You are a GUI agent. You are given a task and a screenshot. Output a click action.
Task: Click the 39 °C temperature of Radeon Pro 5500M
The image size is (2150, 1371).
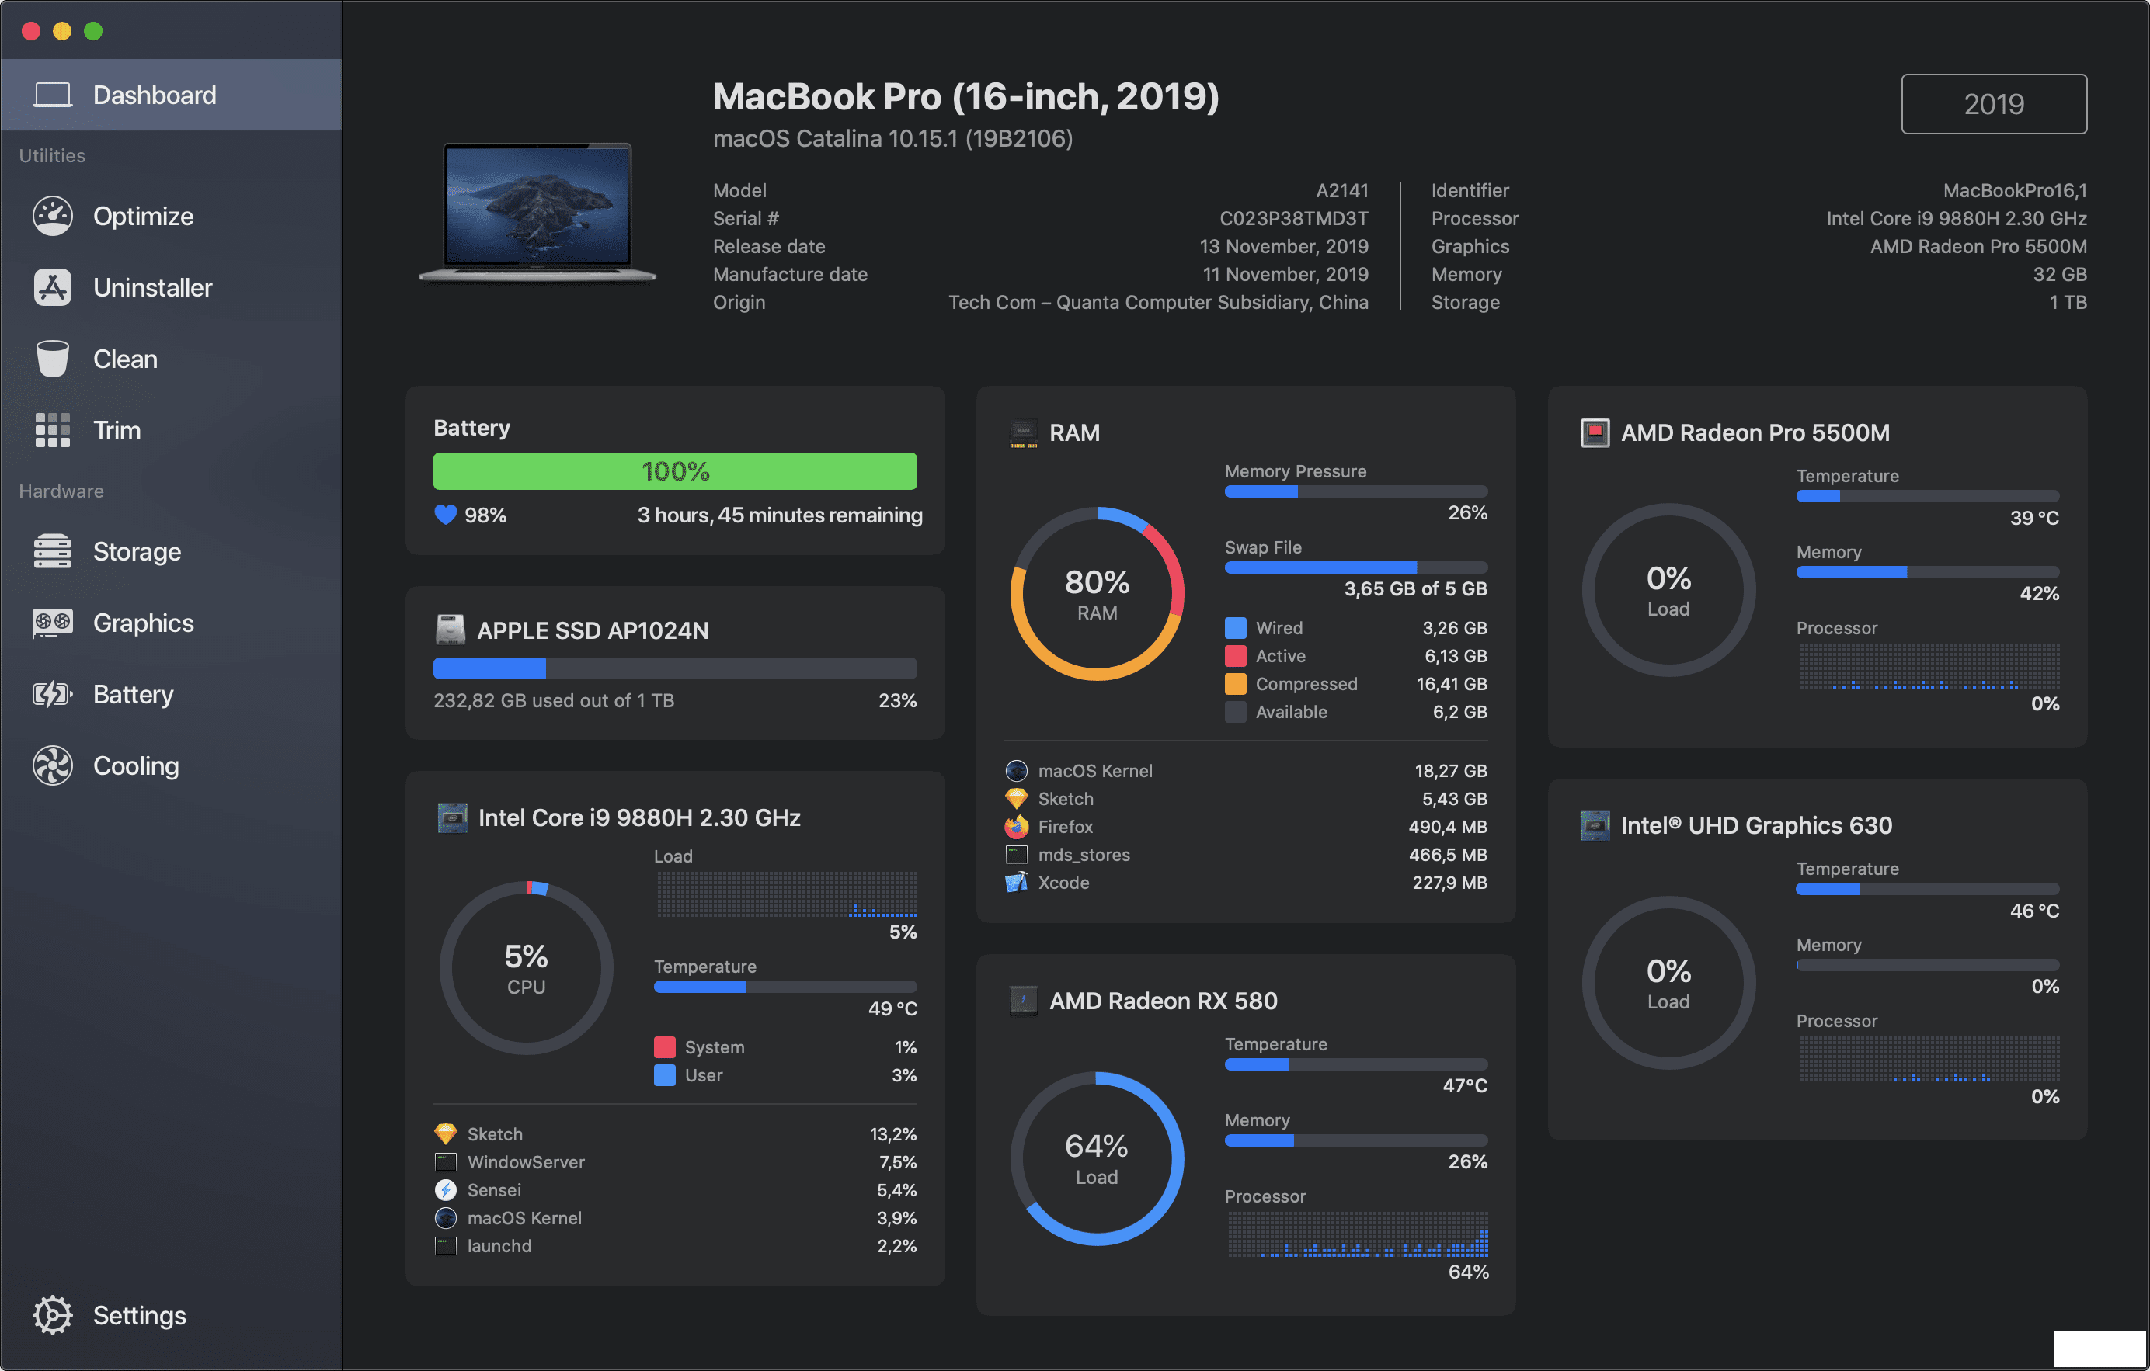coord(2034,518)
